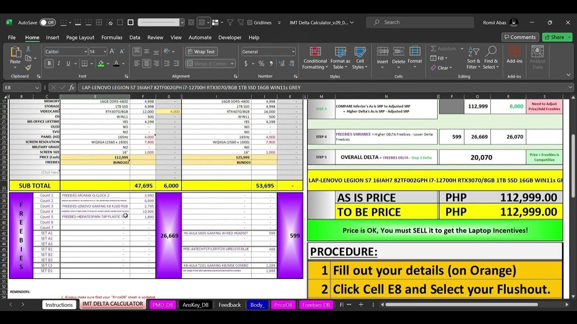Click the Borders icon in Font group
Screen dimensions: 577x324
(85, 64)
